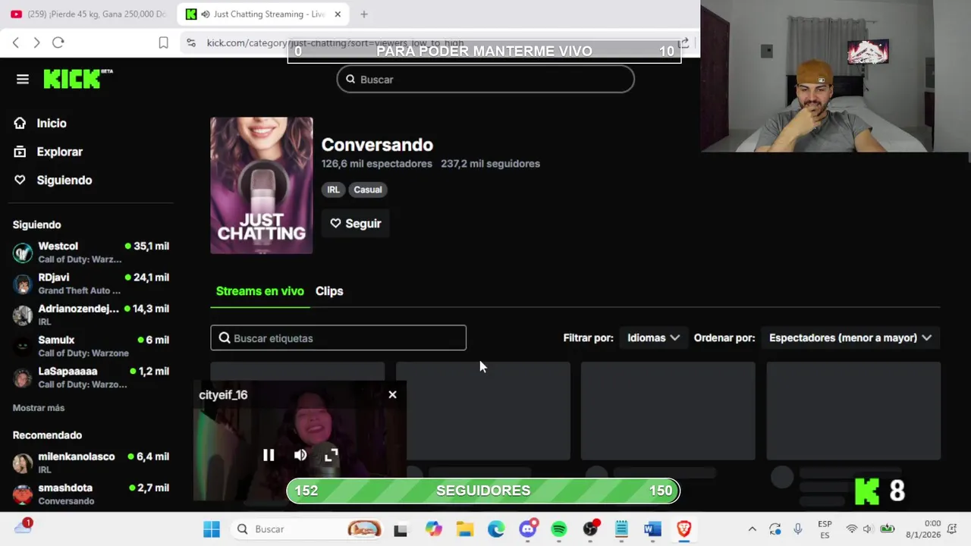This screenshot has height=546, width=971.
Task: Open Samulx's channel in the sidebar
Action: pos(91,346)
